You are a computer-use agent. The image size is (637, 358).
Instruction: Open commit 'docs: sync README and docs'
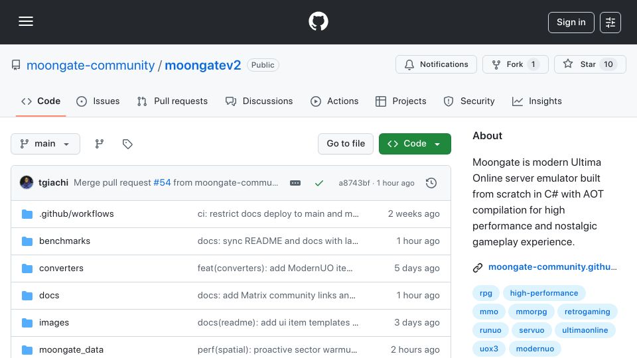[x=278, y=241]
